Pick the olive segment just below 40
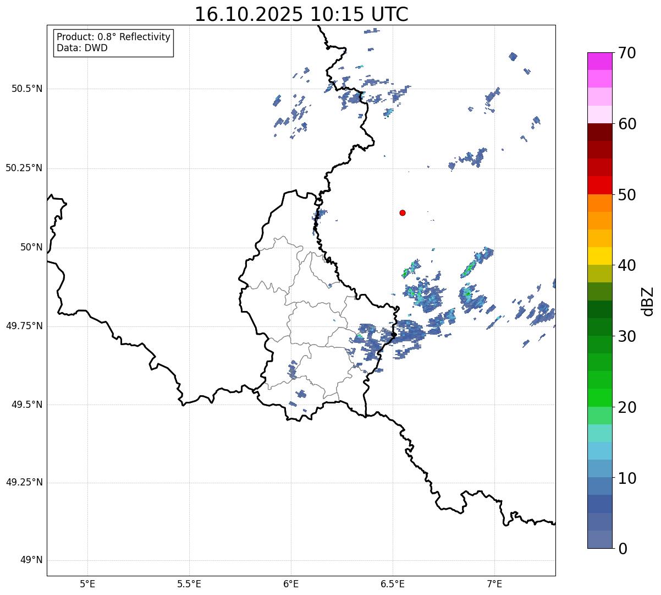Image resolution: width=661 pixels, height=595 pixels. (599, 274)
